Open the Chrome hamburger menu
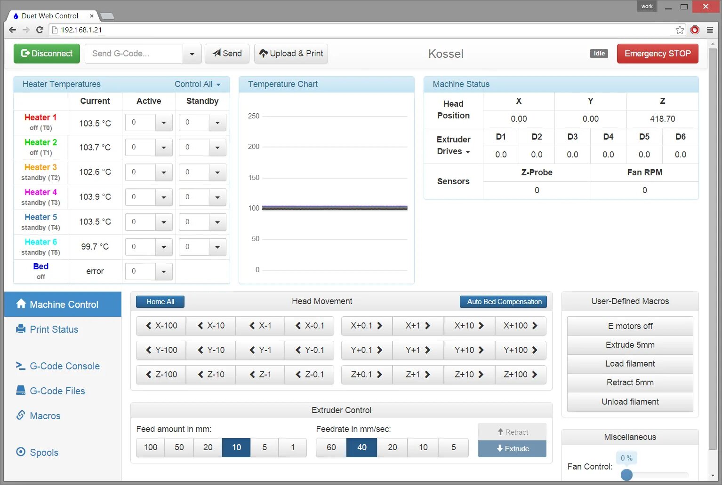 [710, 30]
